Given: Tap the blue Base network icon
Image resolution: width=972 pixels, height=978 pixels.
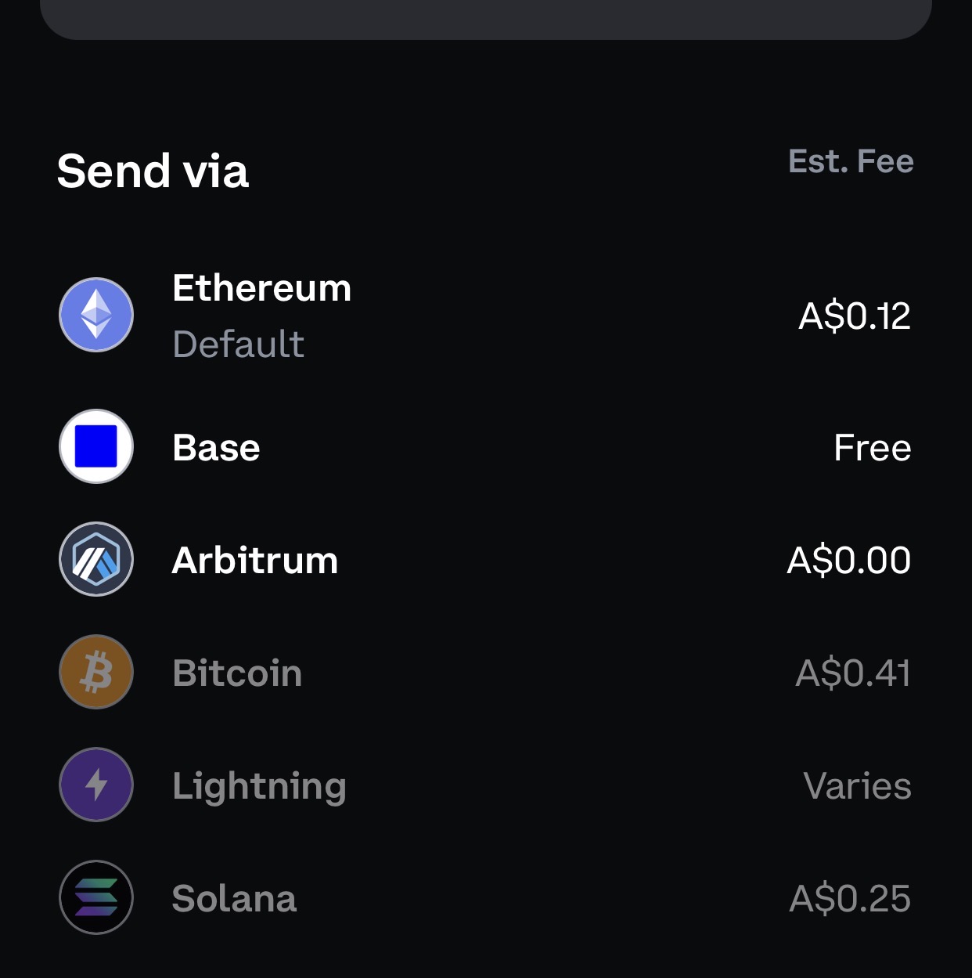Looking at the screenshot, I should pos(96,446).
